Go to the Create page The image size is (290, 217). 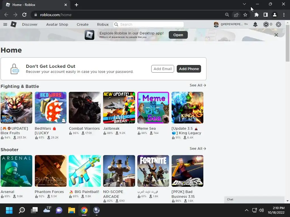click(82, 24)
